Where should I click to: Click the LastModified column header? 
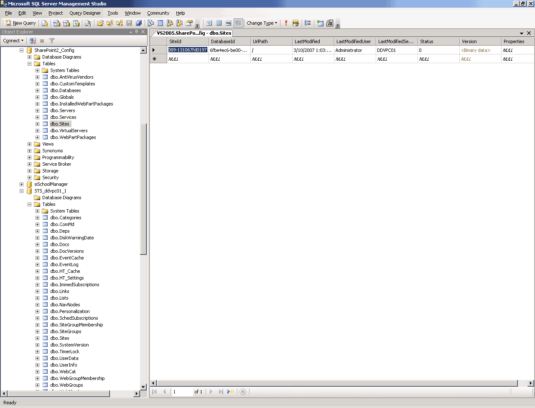point(313,41)
